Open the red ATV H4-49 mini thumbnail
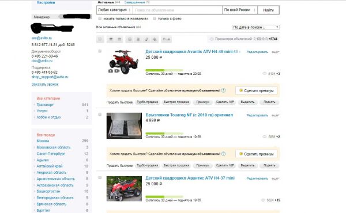Image resolution: width=346 pixels, height=213 pixels. (x=124, y=62)
